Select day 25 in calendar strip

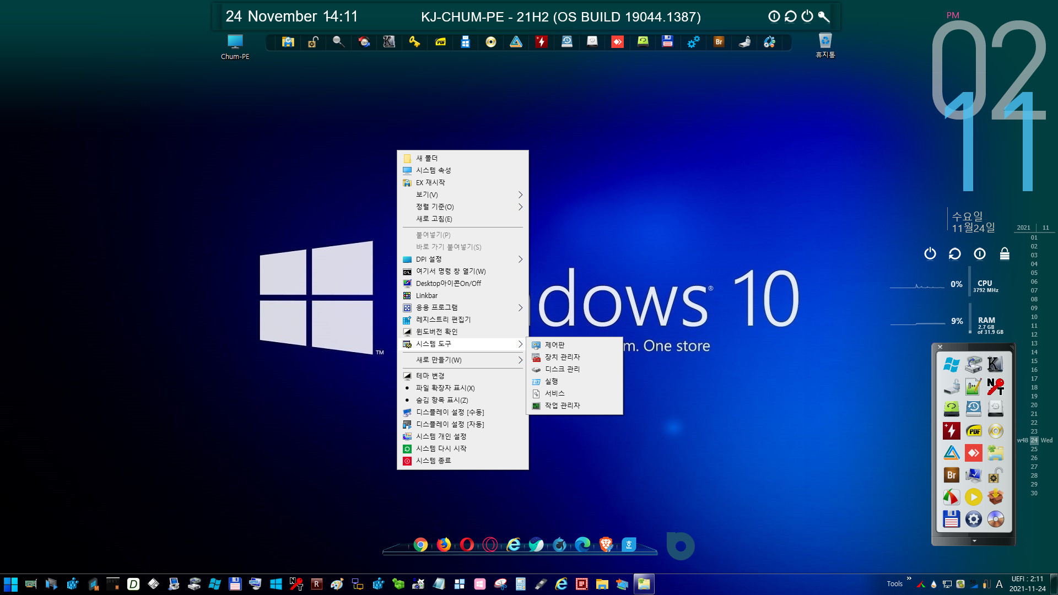click(x=1034, y=449)
